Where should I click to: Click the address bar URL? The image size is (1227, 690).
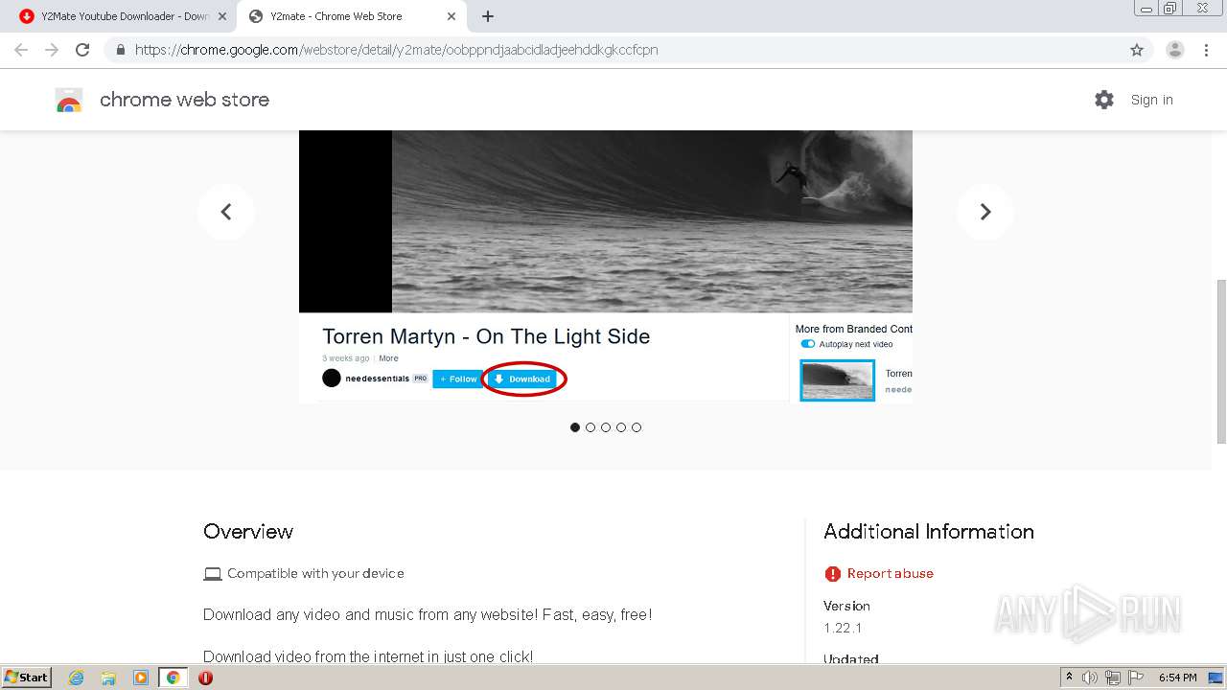tap(396, 50)
